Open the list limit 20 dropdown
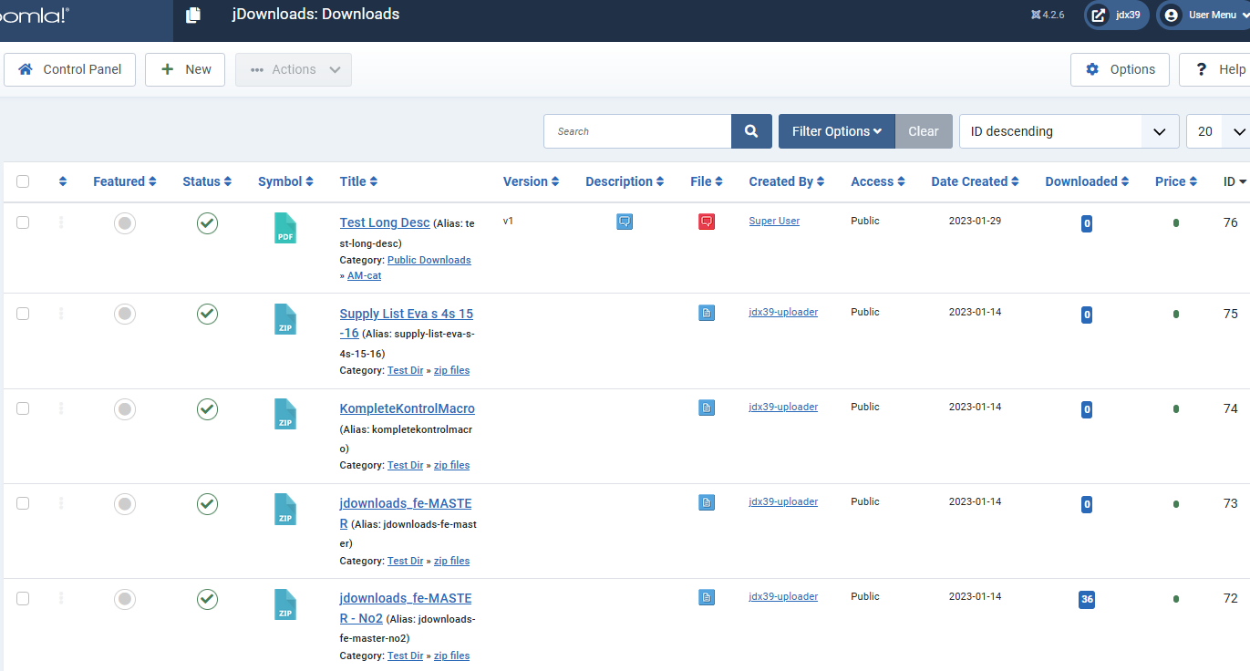Viewport: 1250px width, 671px height. (1218, 131)
